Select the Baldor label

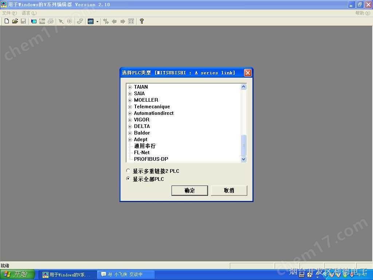(x=142, y=133)
